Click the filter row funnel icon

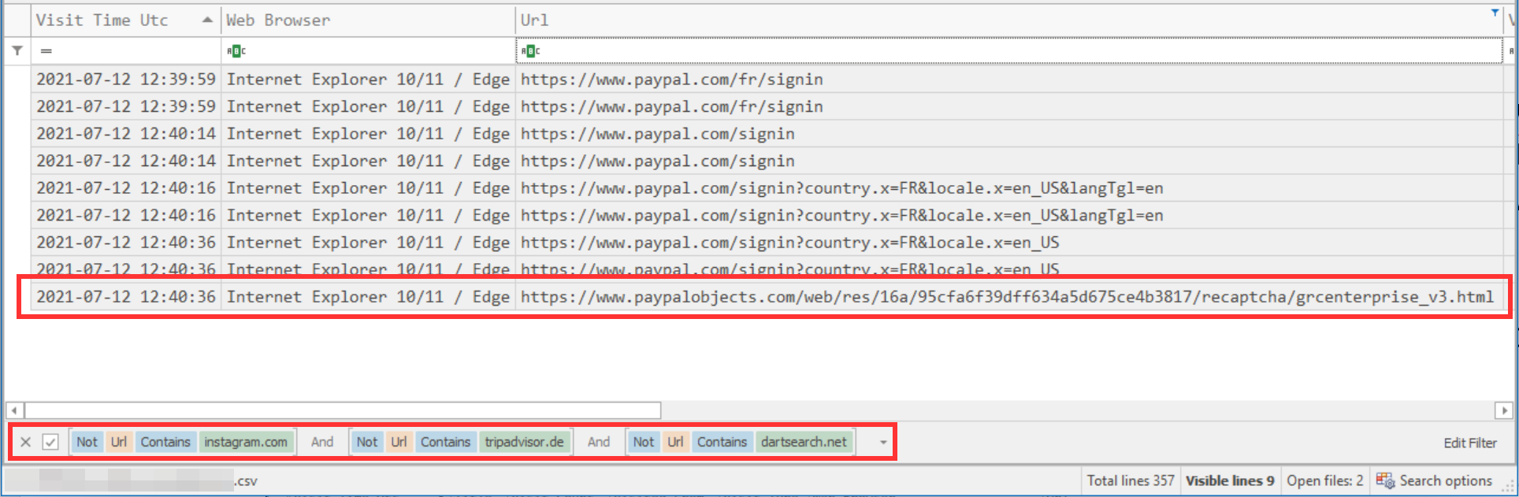point(17,50)
